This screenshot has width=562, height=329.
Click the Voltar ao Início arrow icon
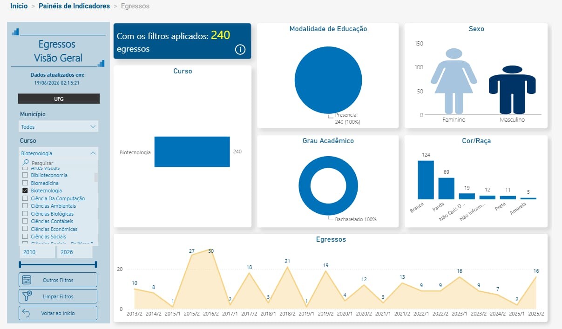tap(26, 313)
